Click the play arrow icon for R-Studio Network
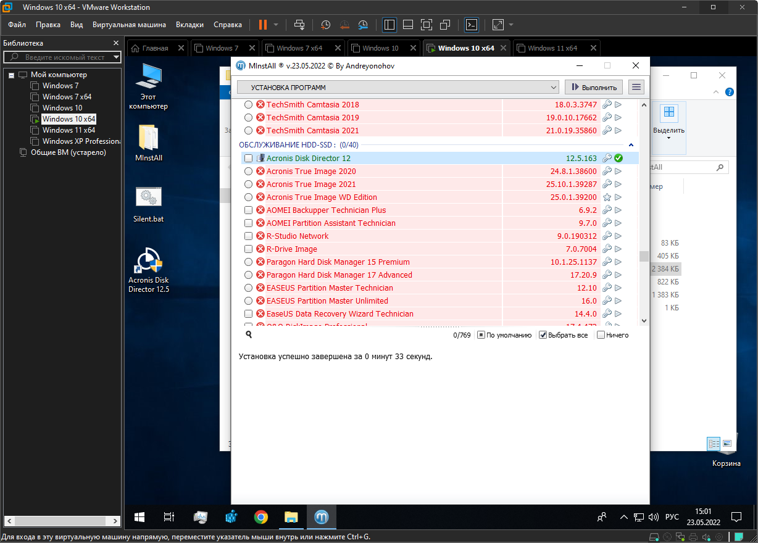 click(x=618, y=236)
